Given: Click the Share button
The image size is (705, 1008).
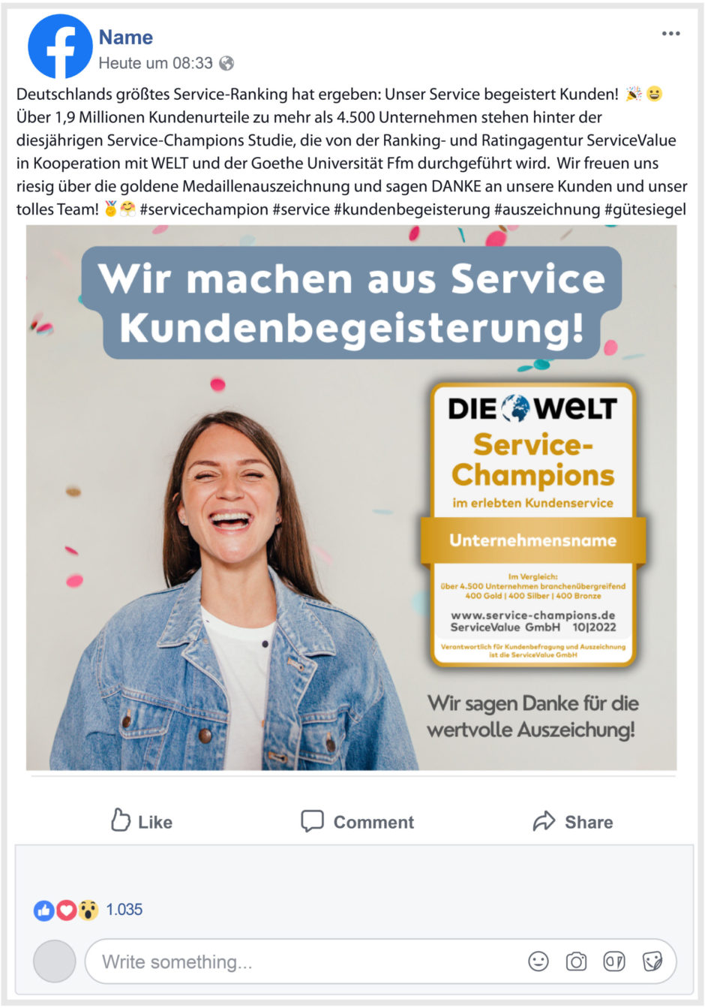Looking at the screenshot, I should (573, 822).
